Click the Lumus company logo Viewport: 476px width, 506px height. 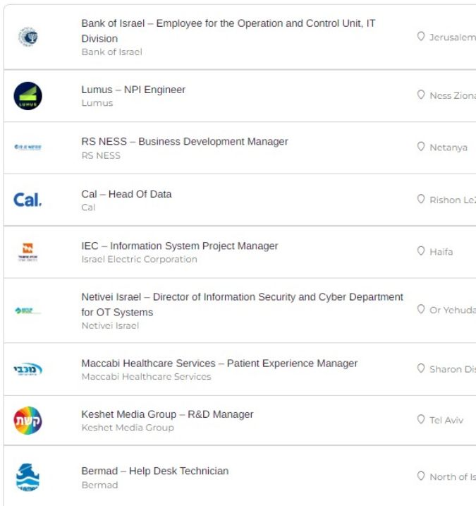(x=28, y=96)
